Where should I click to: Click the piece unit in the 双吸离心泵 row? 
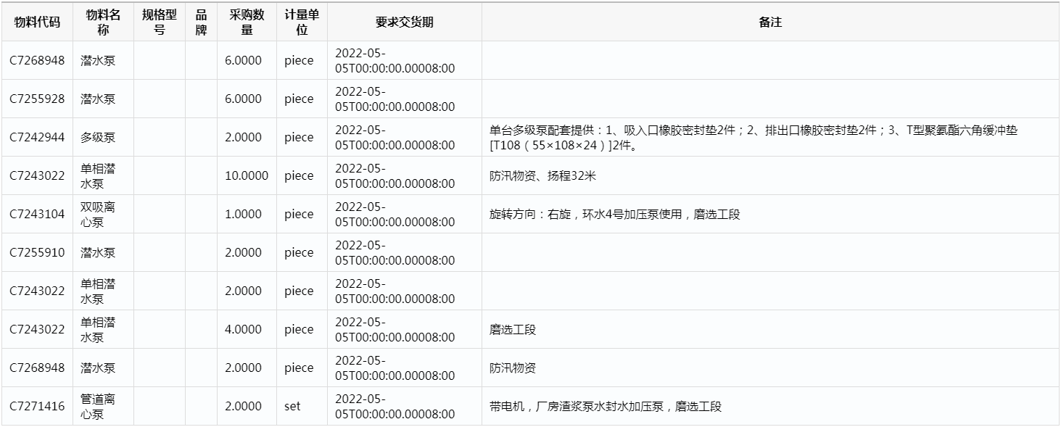299,214
